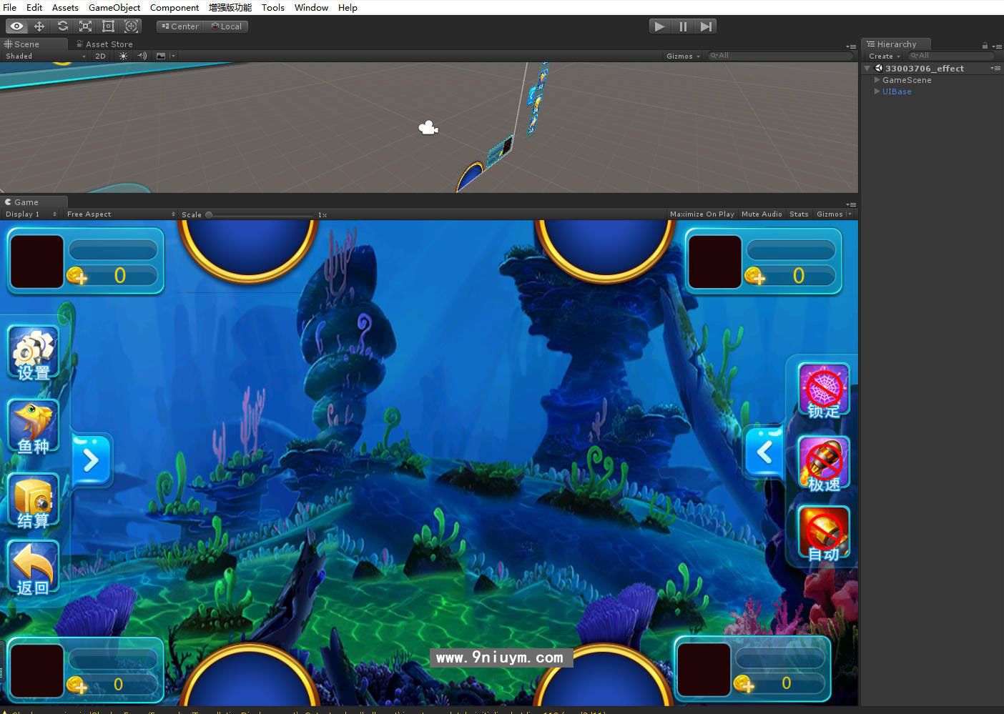Screen dimensions: 1004x714
Task: Select the Scale tool
Action: 85,26
